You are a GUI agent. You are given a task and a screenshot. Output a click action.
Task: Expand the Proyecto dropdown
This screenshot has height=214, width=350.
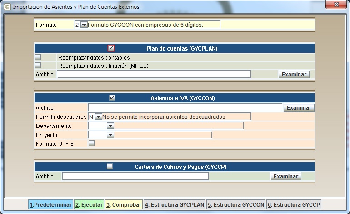click(110, 135)
